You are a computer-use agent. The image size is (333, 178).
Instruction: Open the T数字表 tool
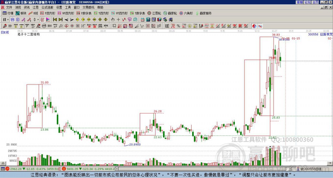(138, 13)
